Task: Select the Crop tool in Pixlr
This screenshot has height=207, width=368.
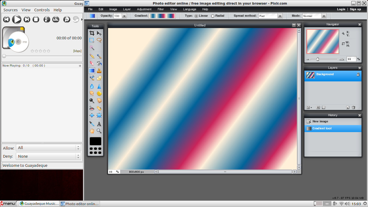Action: pos(92,33)
